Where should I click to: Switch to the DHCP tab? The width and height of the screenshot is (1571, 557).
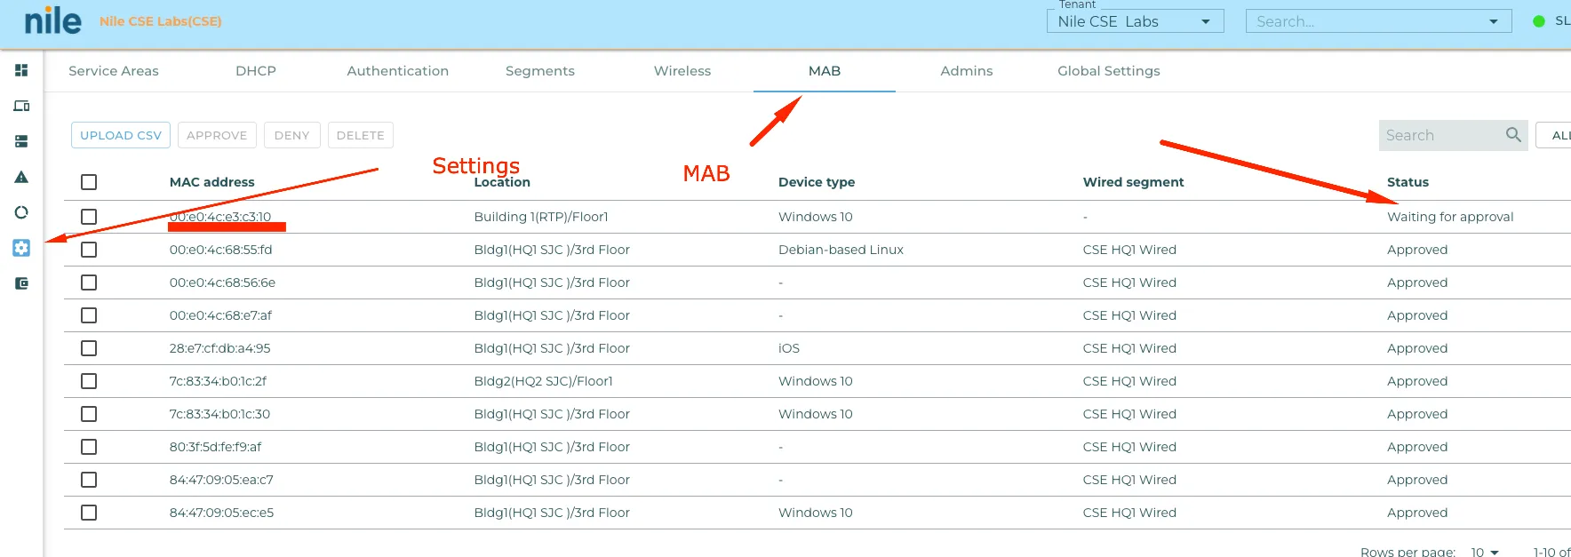pyautogui.click(x=256, y=71)
